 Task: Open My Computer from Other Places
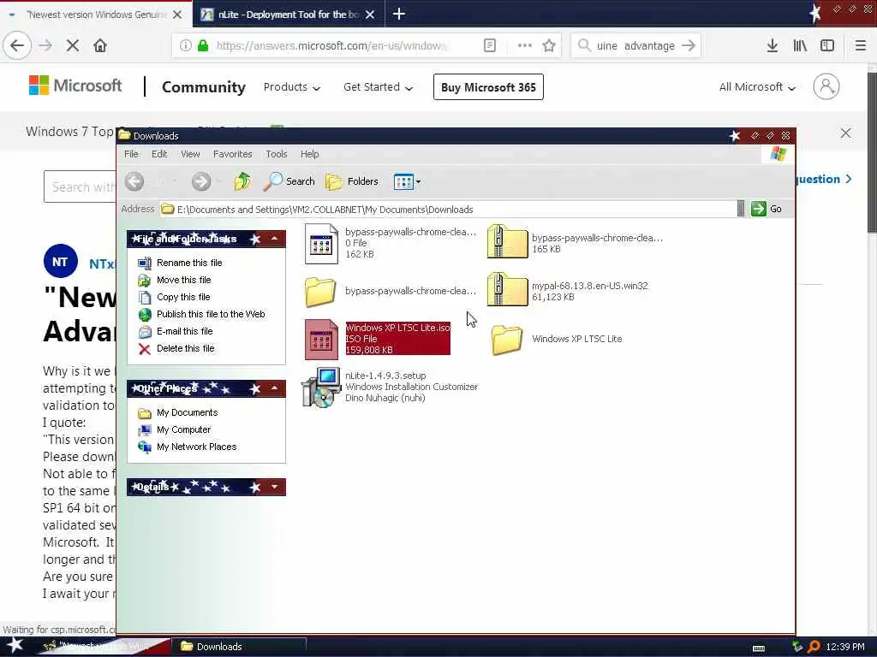175,429
